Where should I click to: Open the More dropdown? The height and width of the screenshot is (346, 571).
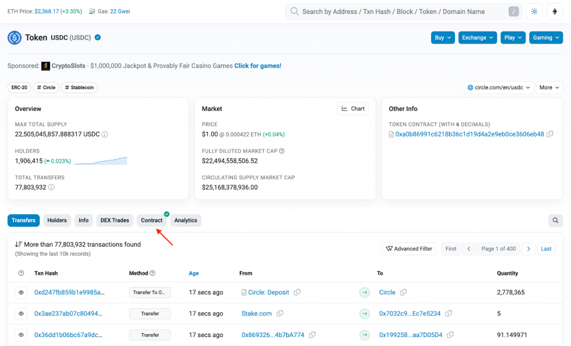(549, 87)
